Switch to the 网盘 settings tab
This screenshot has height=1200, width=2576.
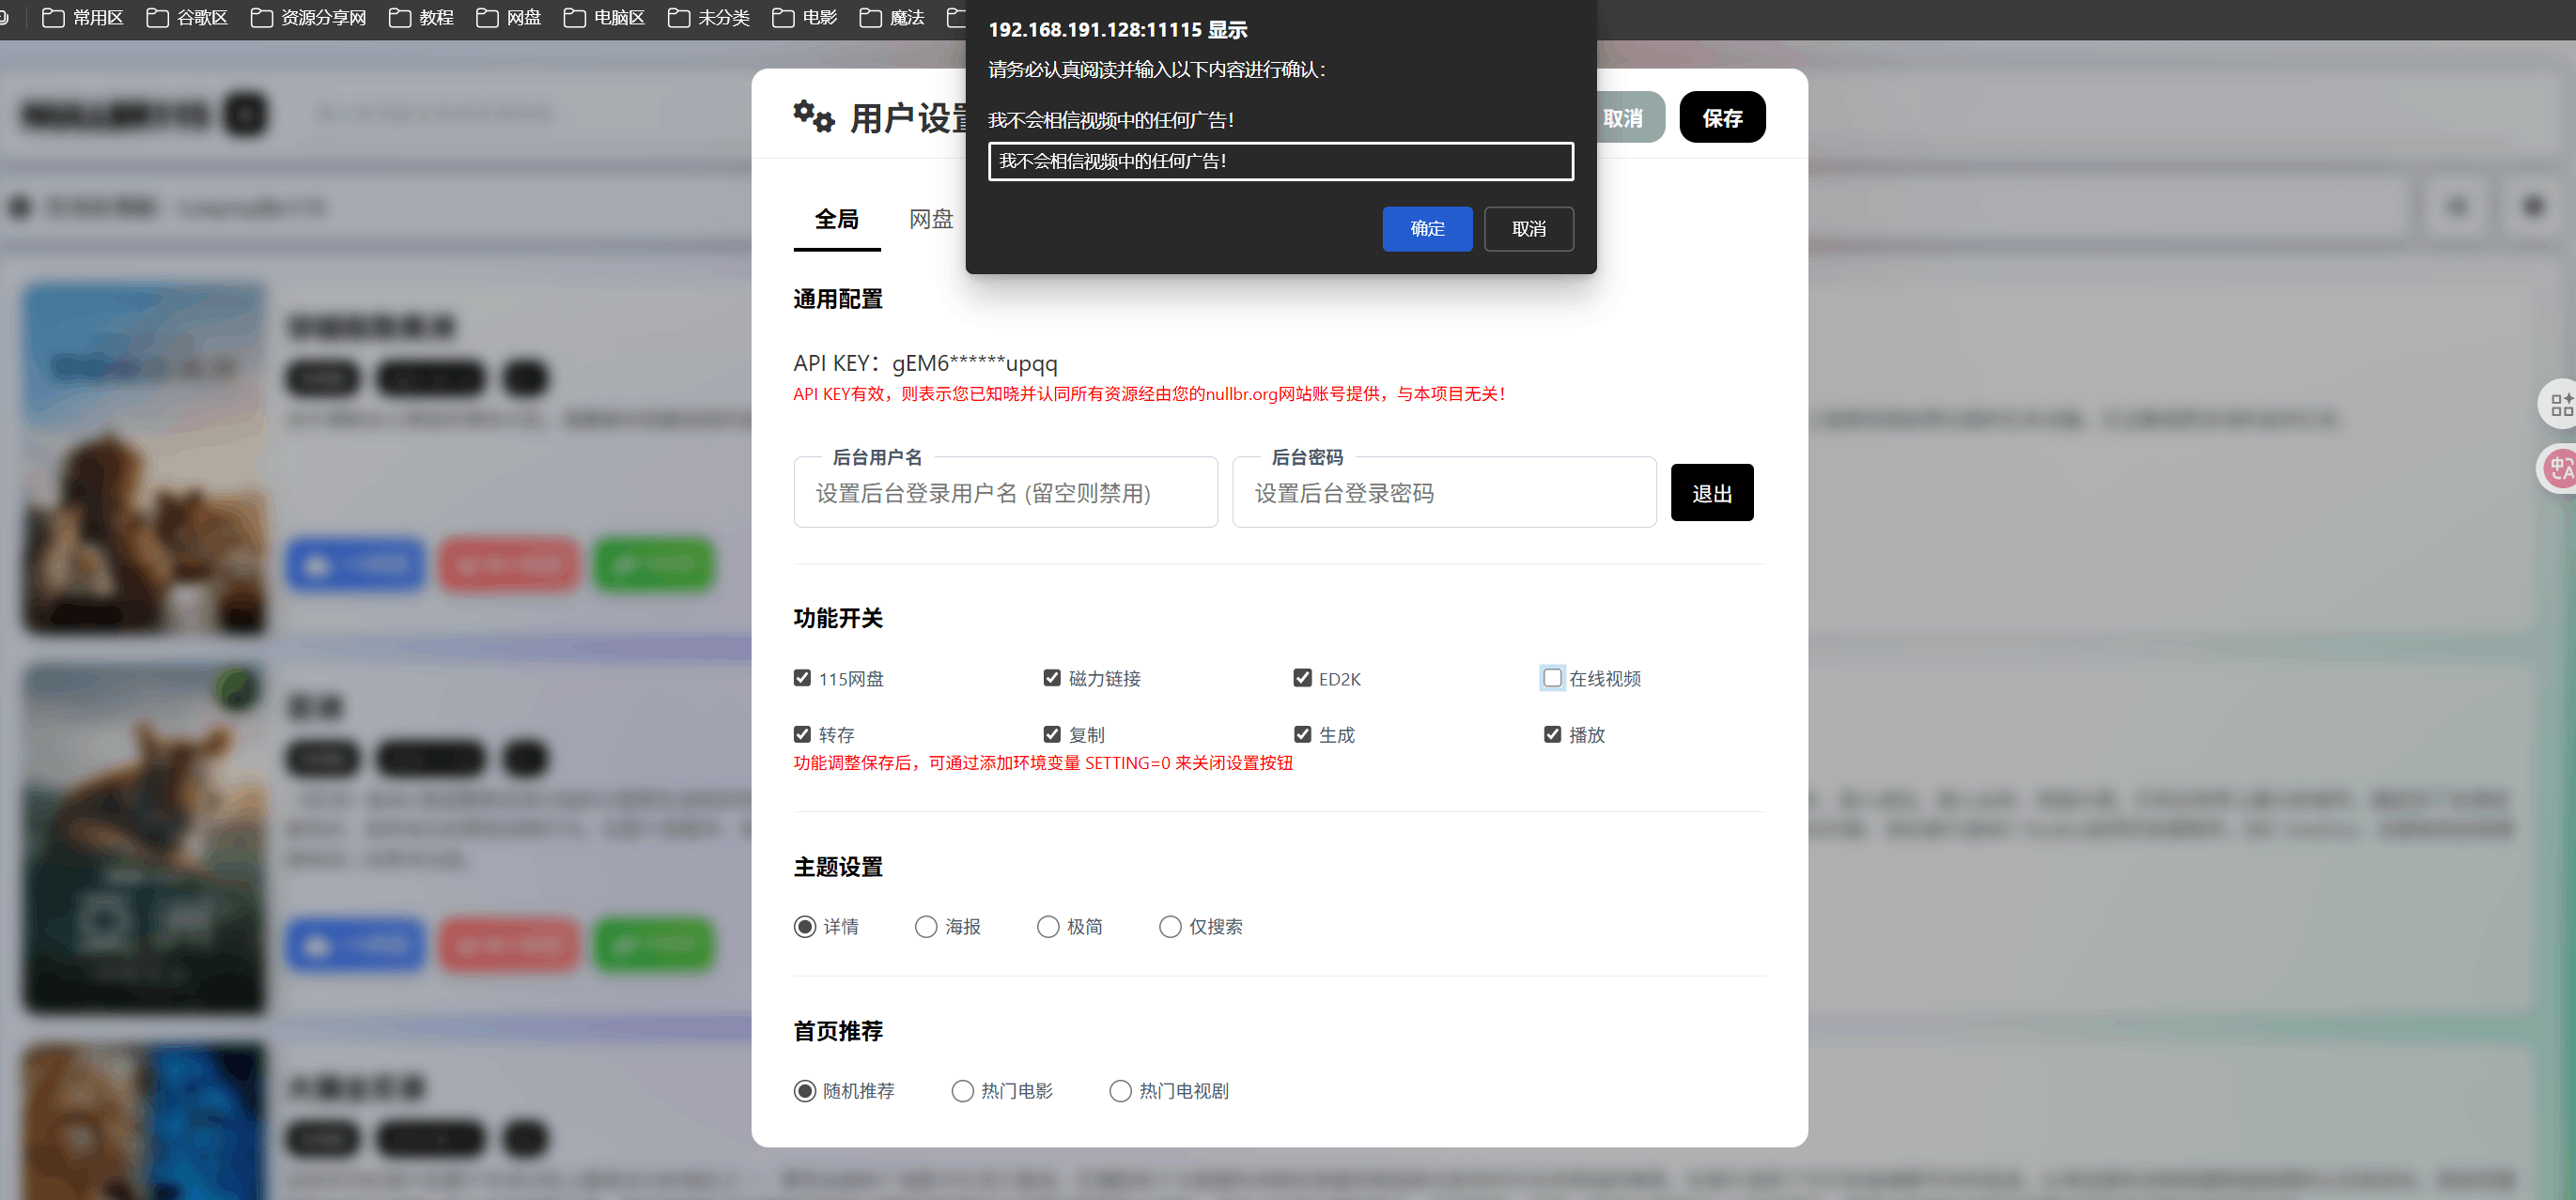click(x=930, y=219)
